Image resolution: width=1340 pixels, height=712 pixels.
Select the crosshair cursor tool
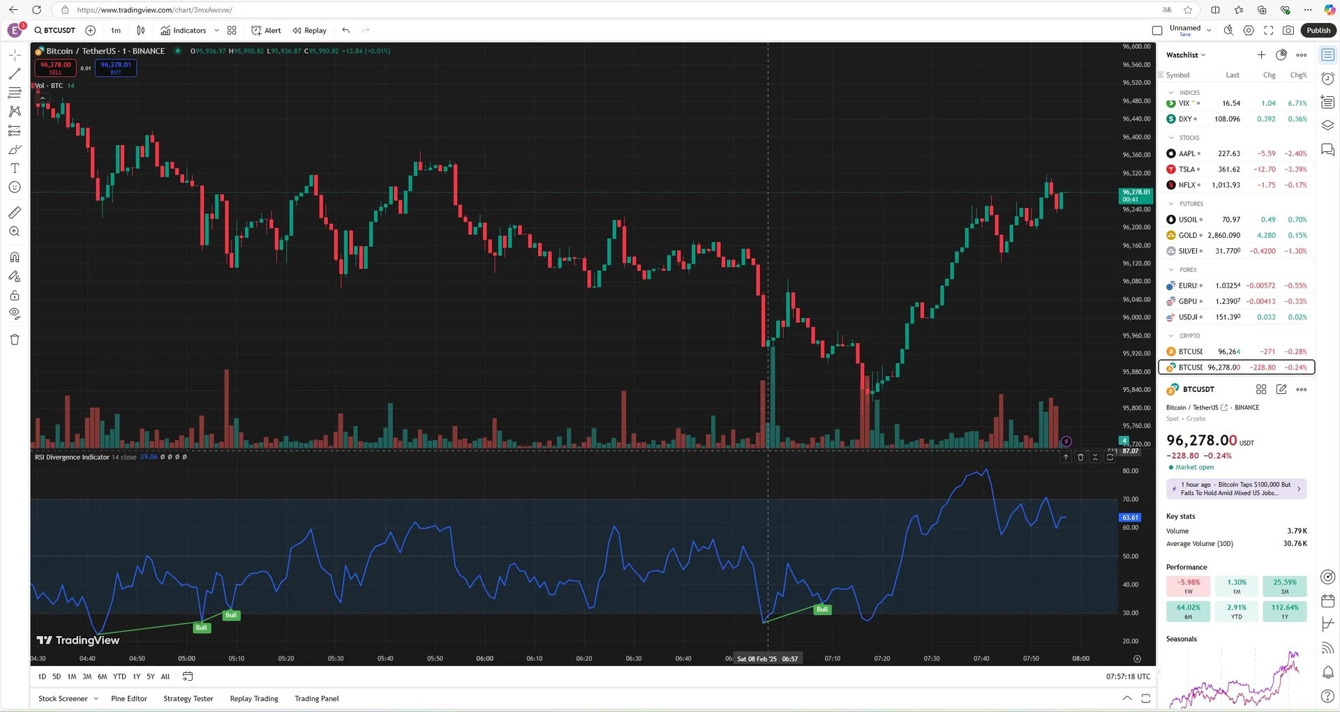click(15, 55)
